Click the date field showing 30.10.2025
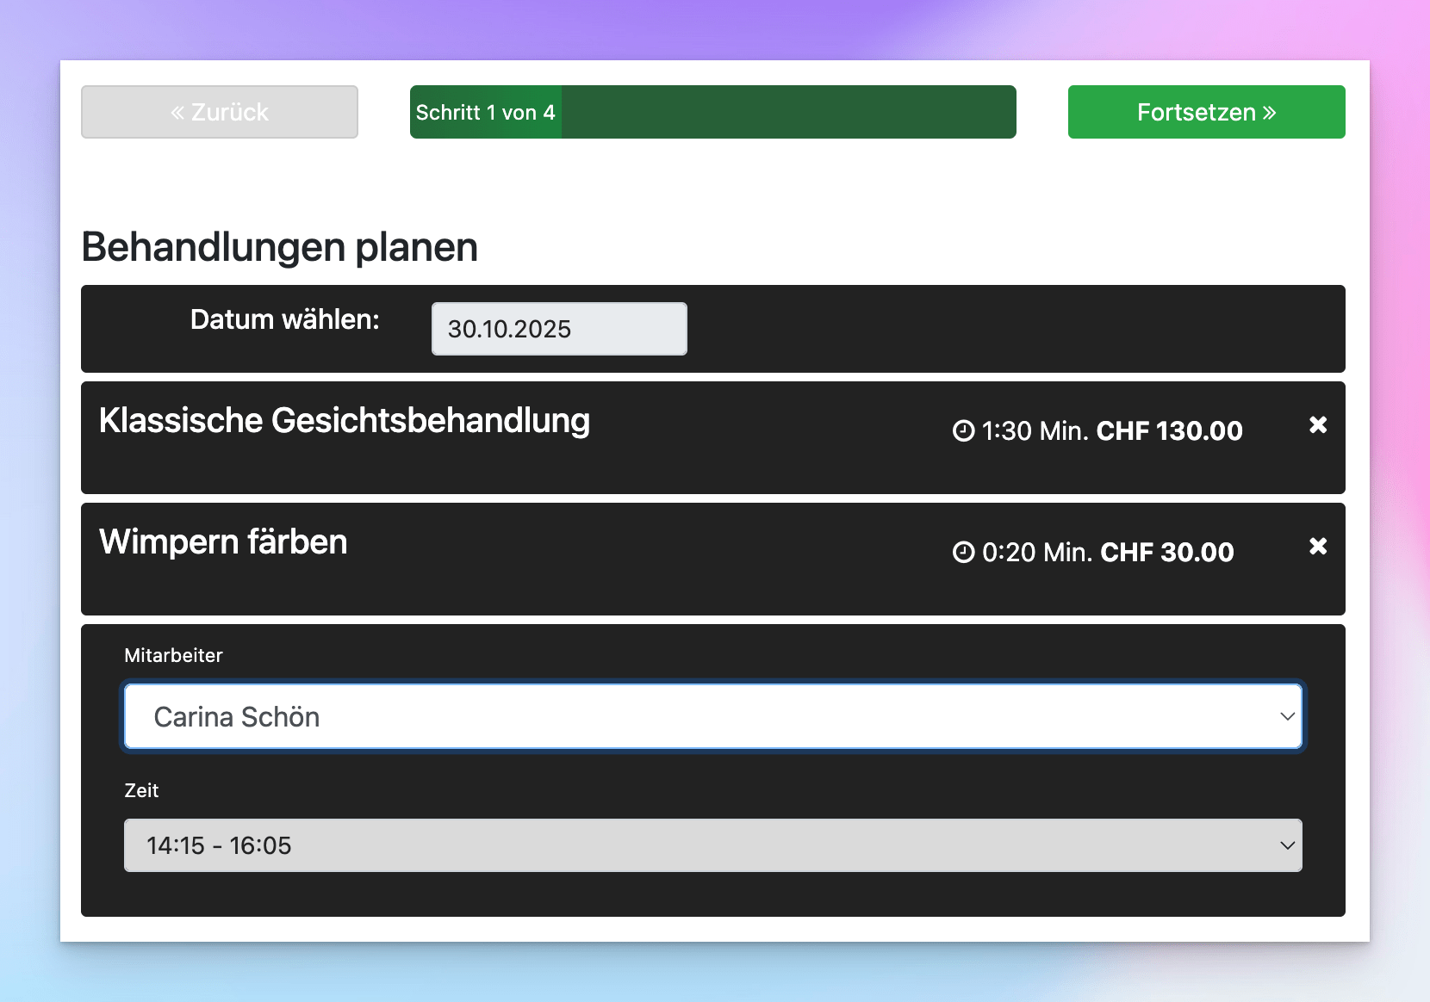Screen dimensions: 1430x1002 coord(559,329)
